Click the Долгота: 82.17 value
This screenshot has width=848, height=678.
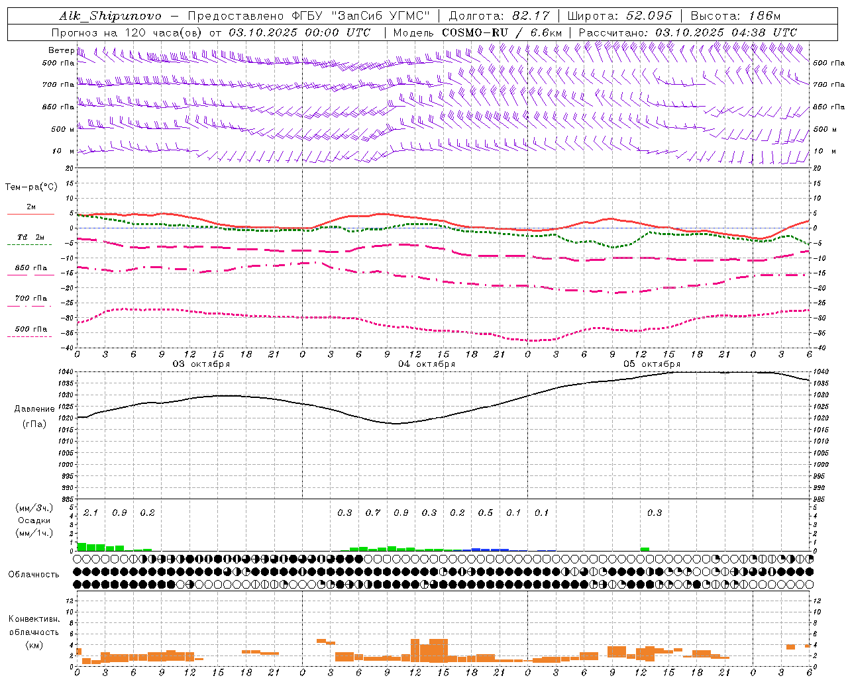click(499, 16)
